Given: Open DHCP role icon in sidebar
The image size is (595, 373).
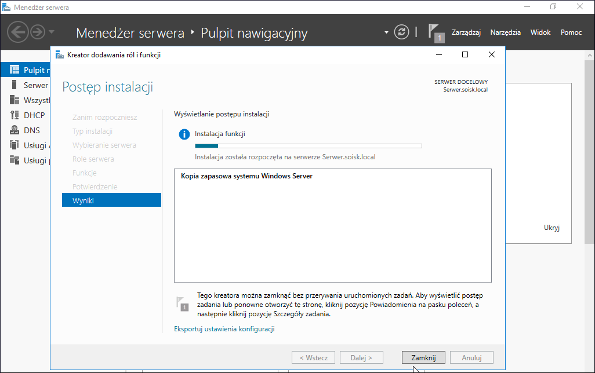Looking at the screenshot, I should coord(14,115).
